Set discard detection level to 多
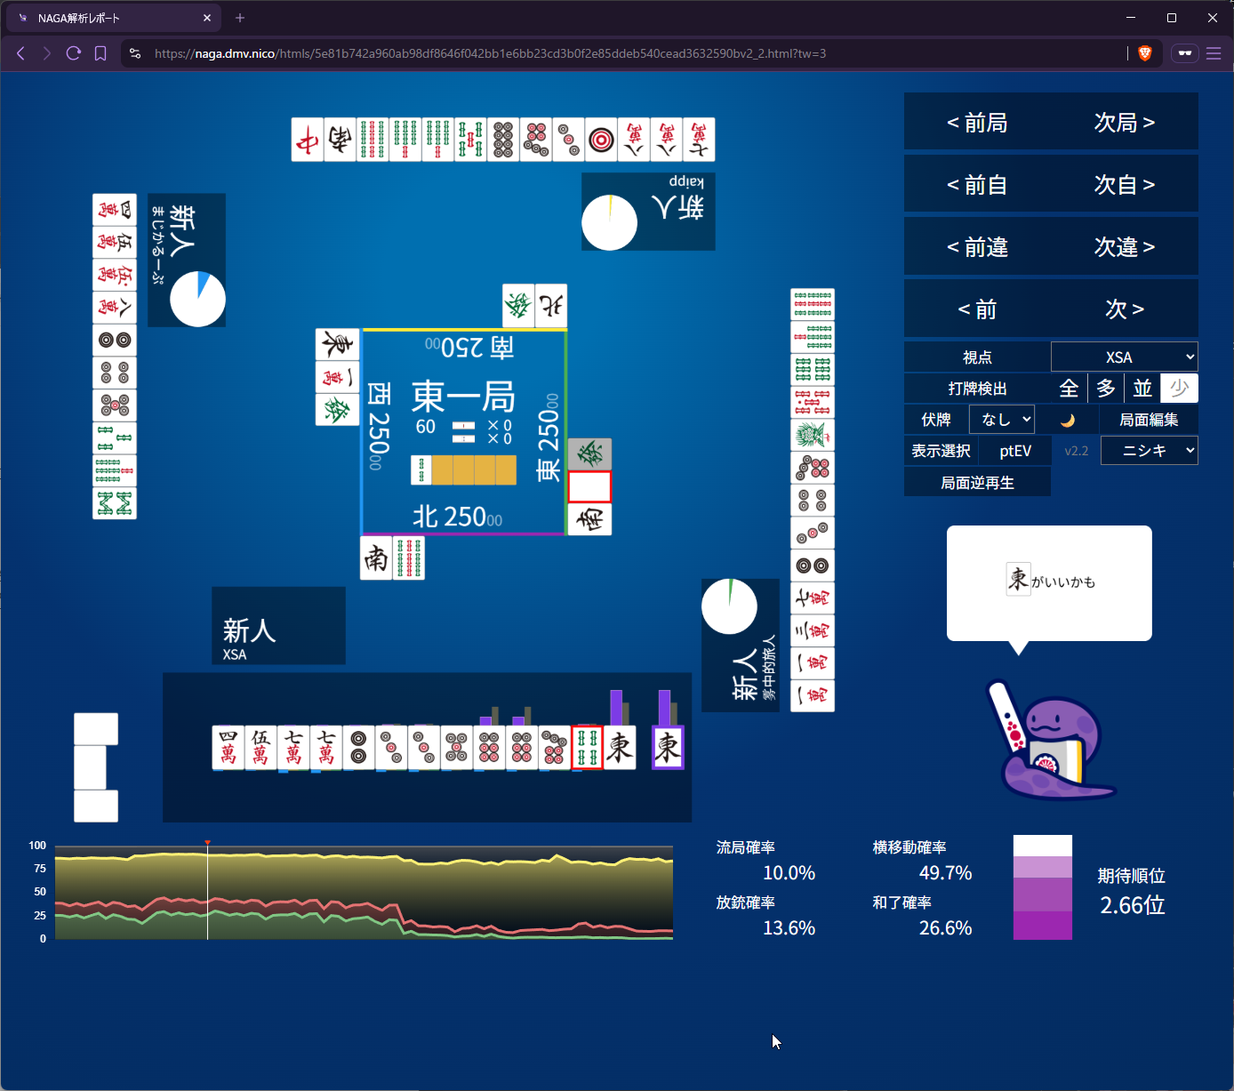1234x1091 pixels. tap(1106, 389)
